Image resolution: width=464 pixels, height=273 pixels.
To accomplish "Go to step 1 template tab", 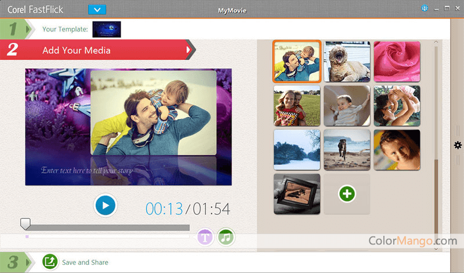I will pyautogui.click(x=16, y=28).
